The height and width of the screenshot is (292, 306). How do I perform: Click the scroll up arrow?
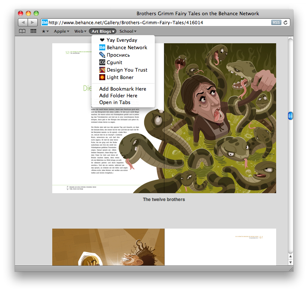pos(290,257)
